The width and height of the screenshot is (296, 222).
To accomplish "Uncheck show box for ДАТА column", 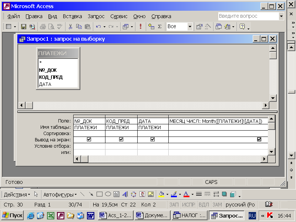I will point(152,139).
